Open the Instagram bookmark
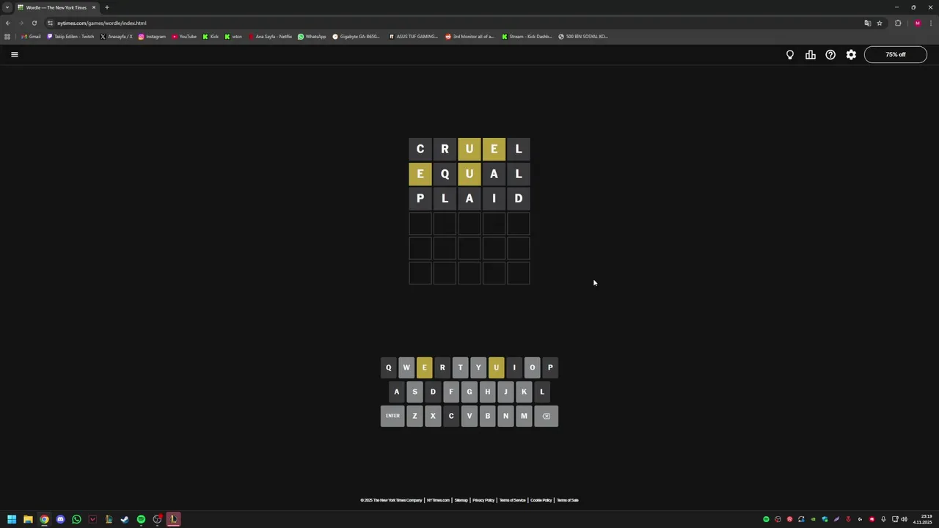This screenshot has width=939, height=528. tap(152, 36)
